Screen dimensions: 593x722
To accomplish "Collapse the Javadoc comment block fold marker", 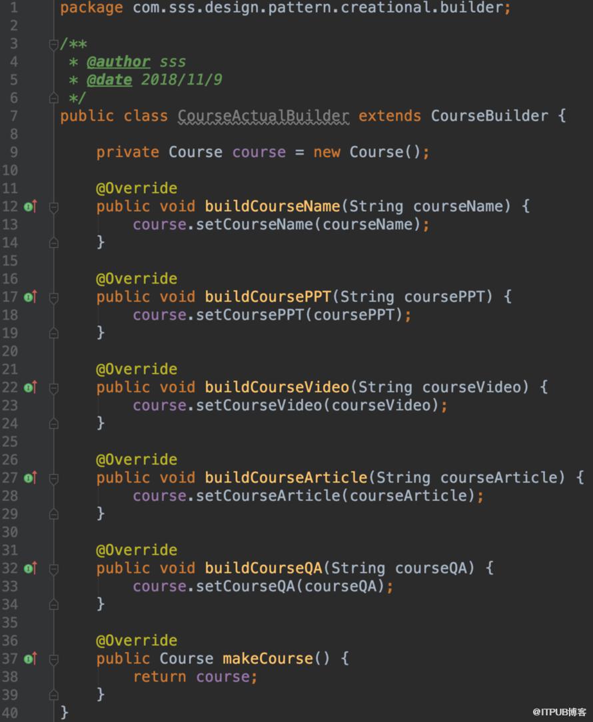I will (53, 44).
